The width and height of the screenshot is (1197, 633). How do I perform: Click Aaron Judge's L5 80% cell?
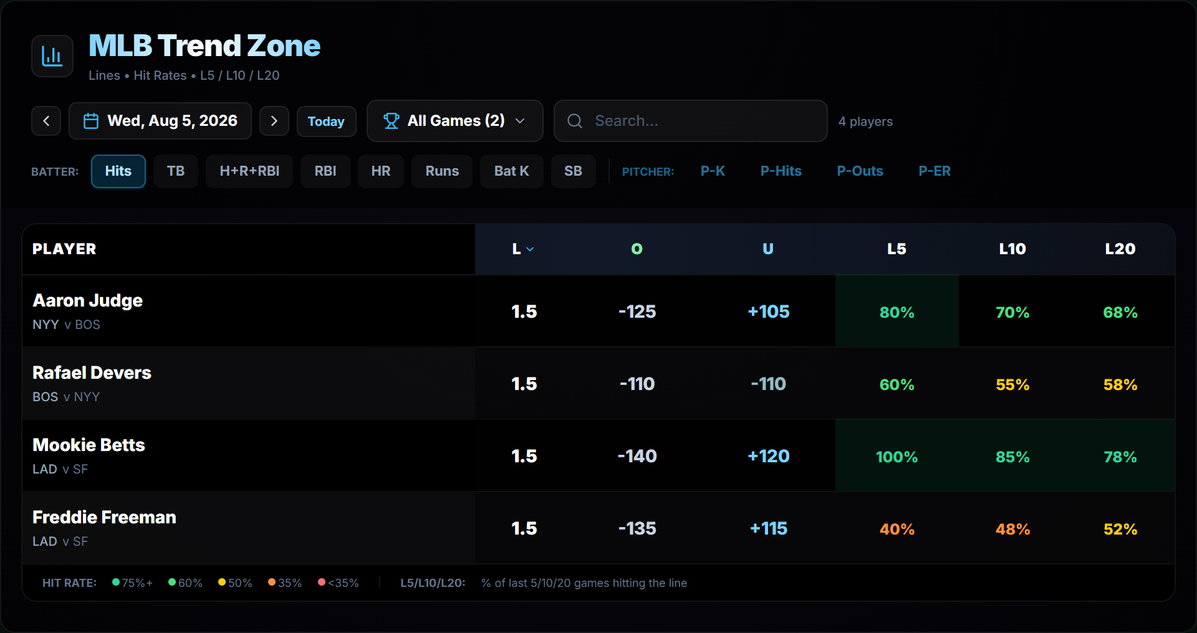coord(897,311)
